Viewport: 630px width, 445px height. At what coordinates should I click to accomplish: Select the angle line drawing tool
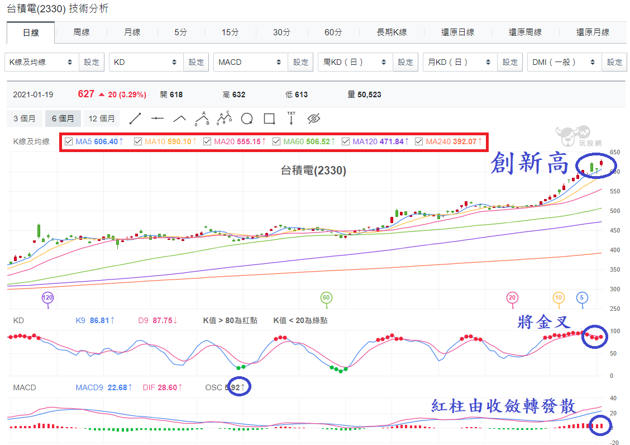(180, 119)
